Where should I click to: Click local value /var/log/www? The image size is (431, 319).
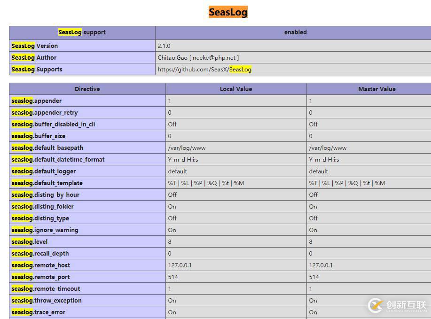pos(187,148)
